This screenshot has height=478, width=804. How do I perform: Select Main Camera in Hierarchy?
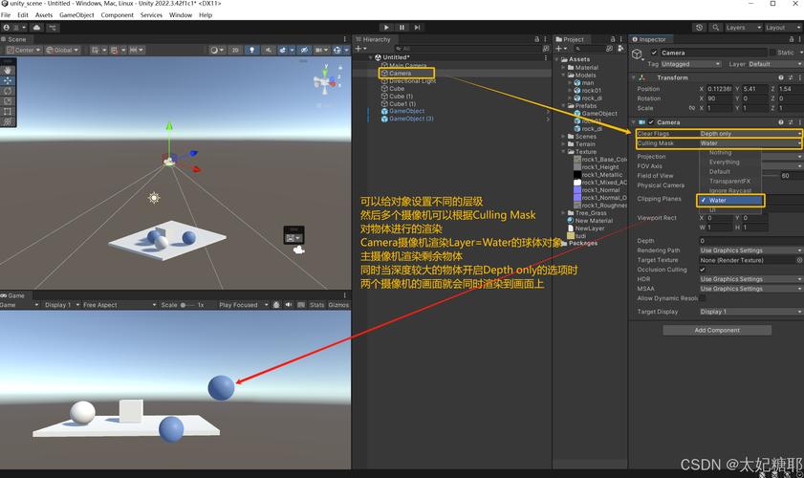click(x=407, y=66)
